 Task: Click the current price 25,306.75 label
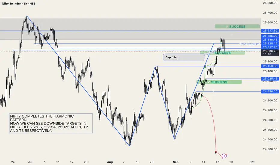[x=270, y=52]
